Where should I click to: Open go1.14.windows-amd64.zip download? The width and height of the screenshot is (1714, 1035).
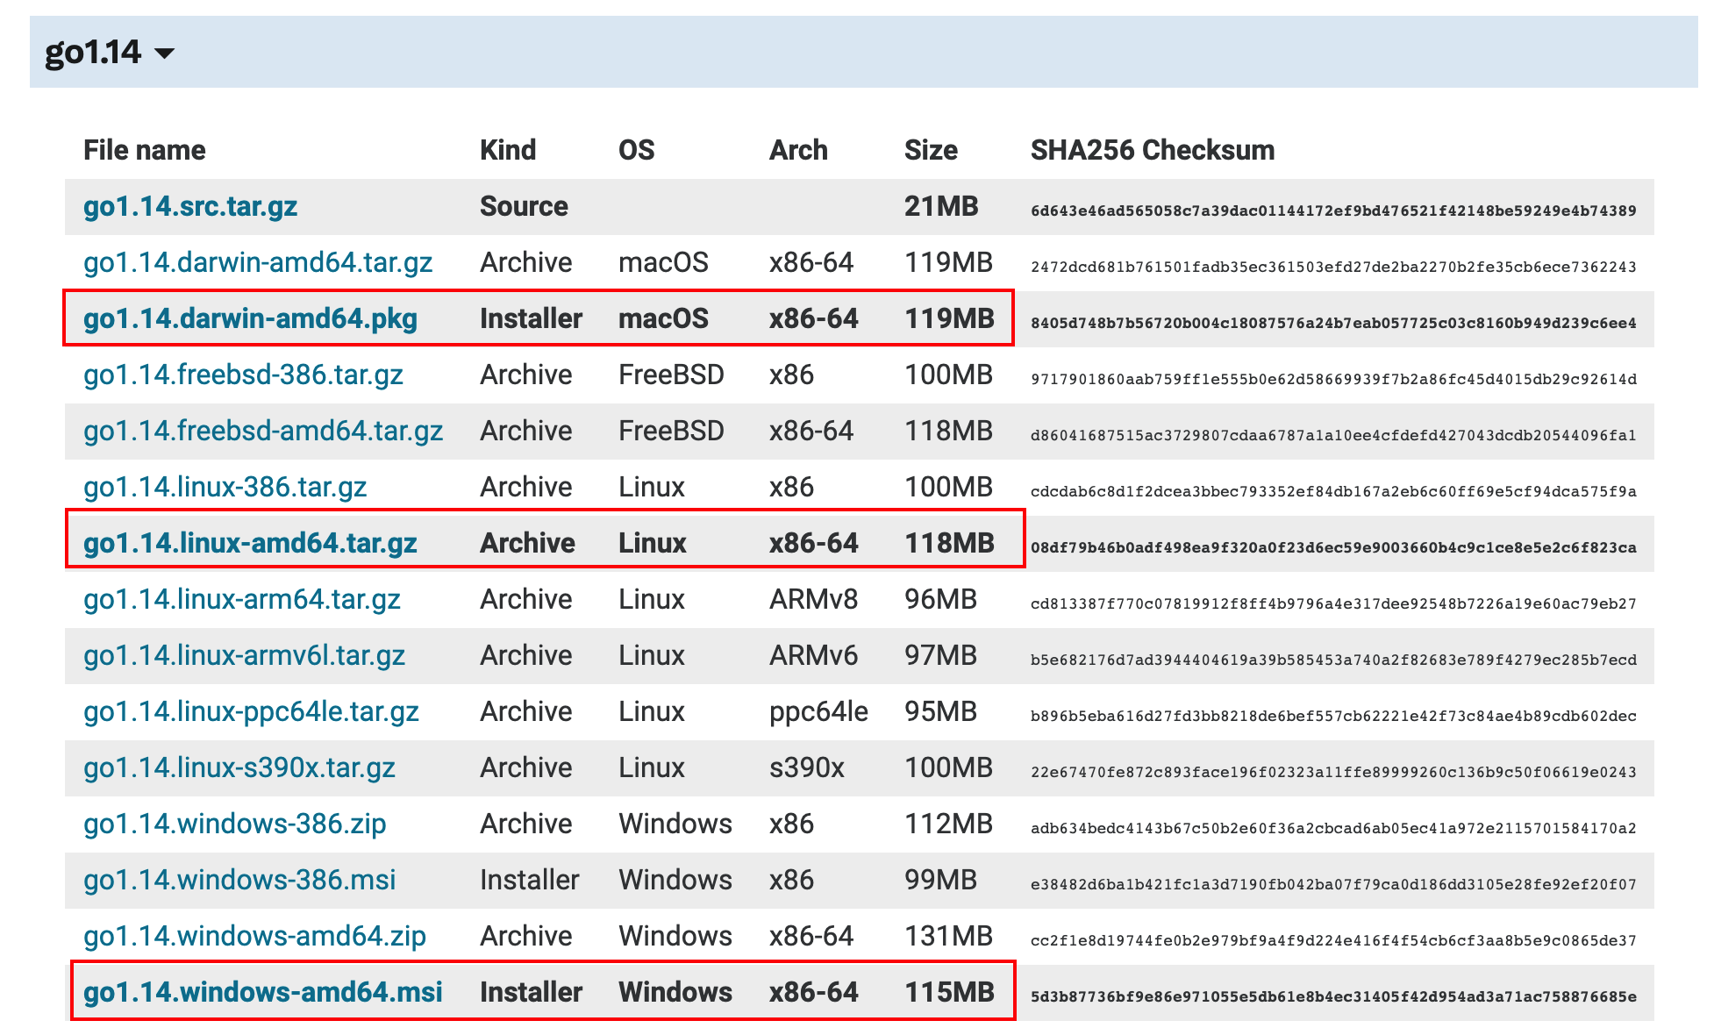click(x=254, y=937)
